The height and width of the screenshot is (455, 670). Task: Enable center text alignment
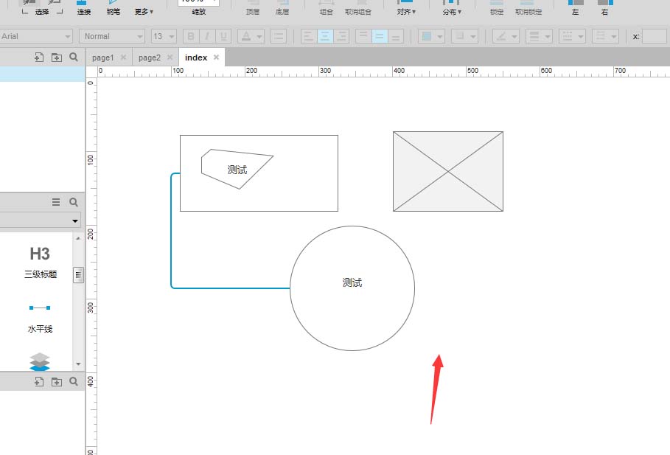click(325, 35)
